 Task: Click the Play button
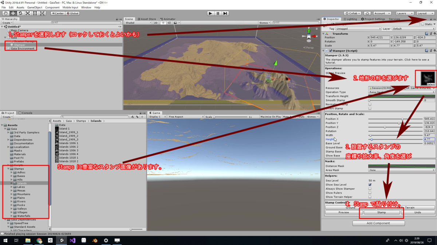pos(210,13)
